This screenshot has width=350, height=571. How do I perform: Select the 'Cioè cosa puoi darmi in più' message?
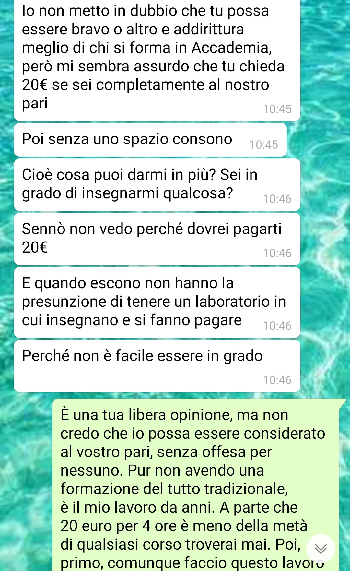157,185
